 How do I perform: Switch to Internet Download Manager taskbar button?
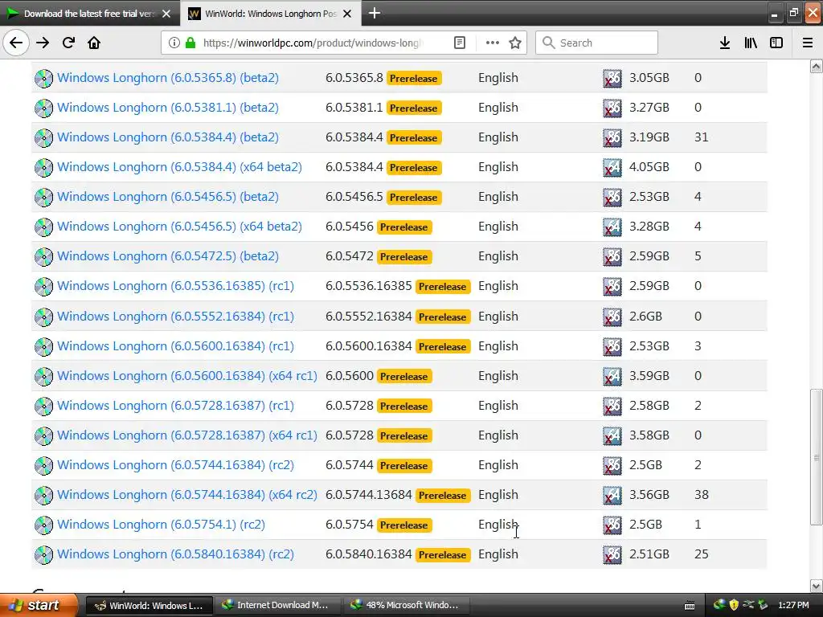[276, 605]
